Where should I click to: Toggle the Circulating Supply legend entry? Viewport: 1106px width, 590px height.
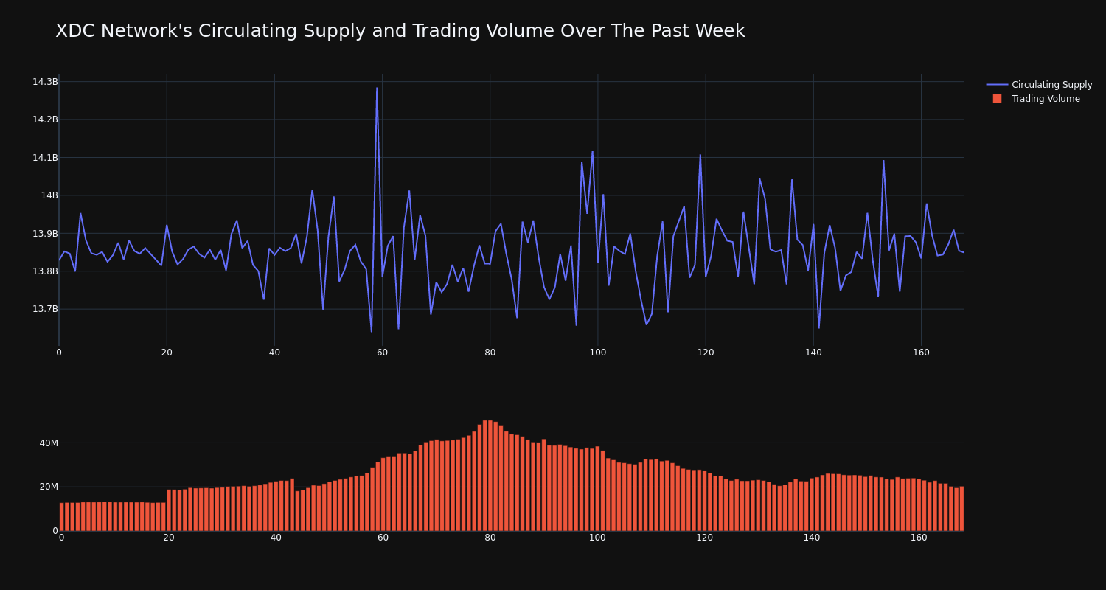coord(1039,85)
